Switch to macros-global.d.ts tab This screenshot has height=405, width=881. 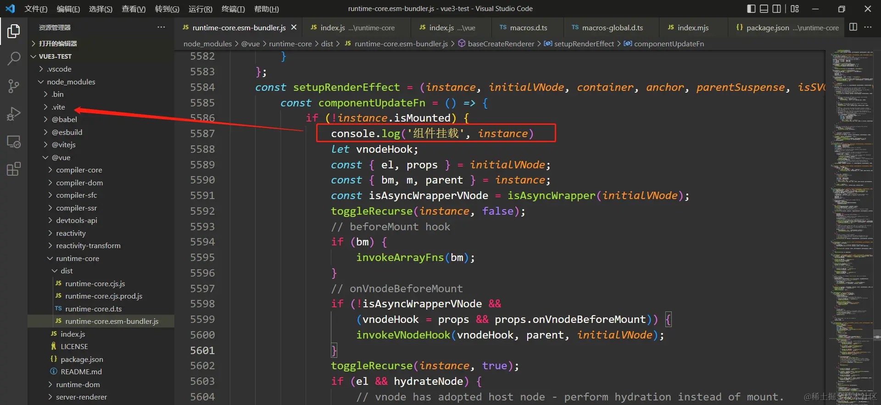coord(612,28)
